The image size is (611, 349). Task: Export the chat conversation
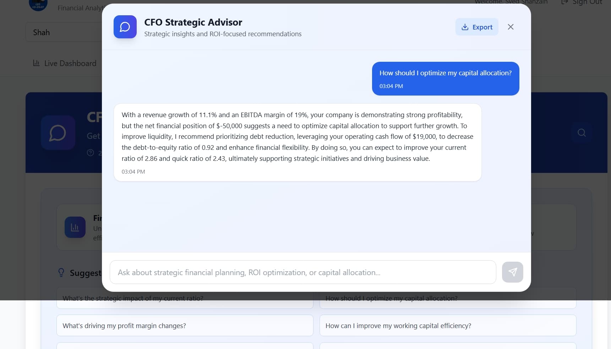(x=477, y=27)
